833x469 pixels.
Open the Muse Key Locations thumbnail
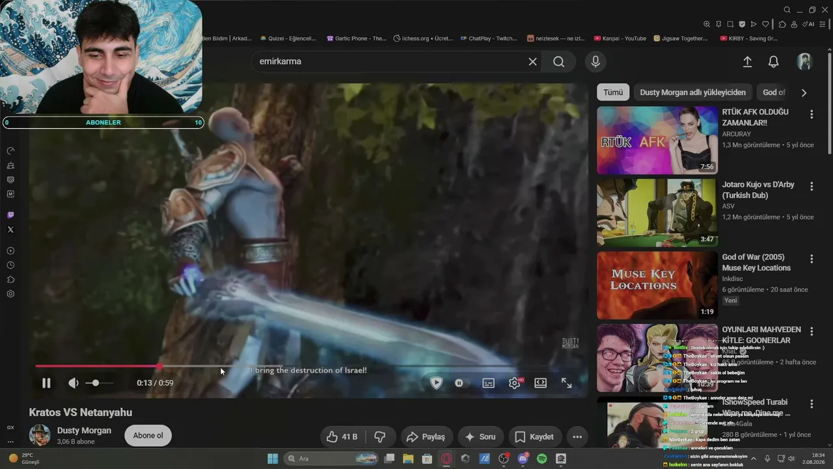pyautogui.click(x=657, y=285)
